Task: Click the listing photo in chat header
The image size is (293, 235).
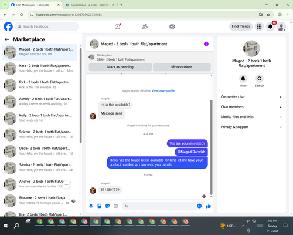Action: pyautogui.click(x=94, y=44)
